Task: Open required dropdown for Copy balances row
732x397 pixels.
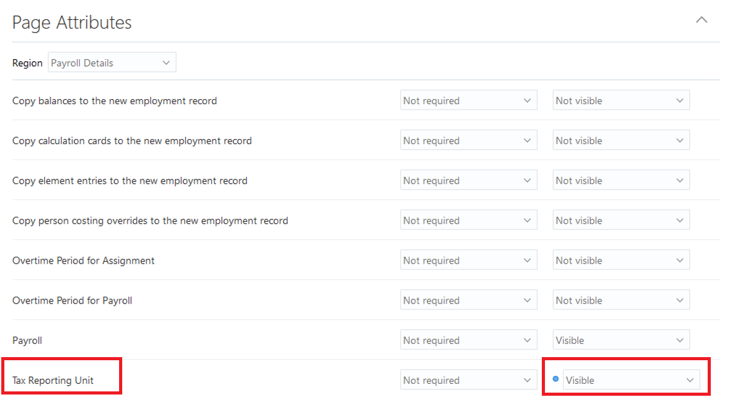Action: click(x=468, y=101)
